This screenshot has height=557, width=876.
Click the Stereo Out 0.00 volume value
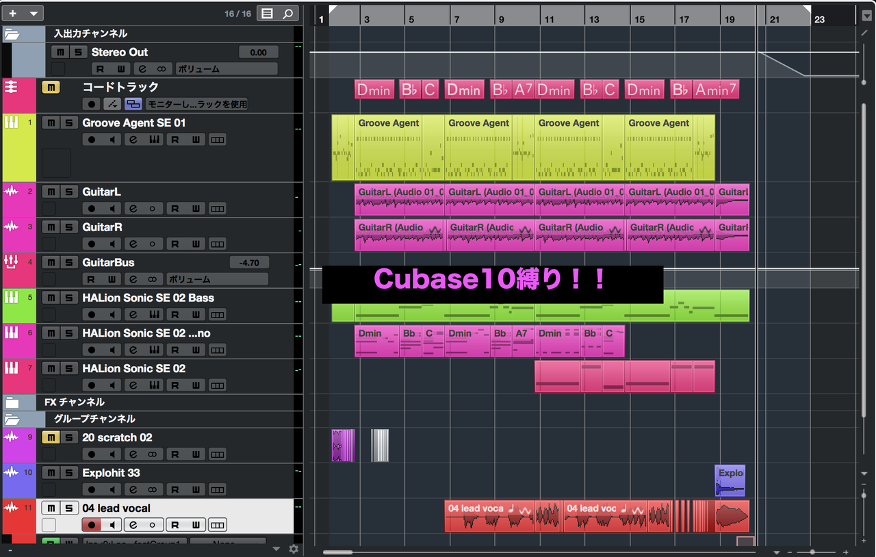point(258,52)
